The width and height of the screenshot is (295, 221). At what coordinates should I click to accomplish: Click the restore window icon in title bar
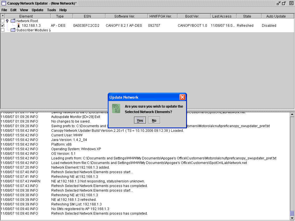(284, 3)
